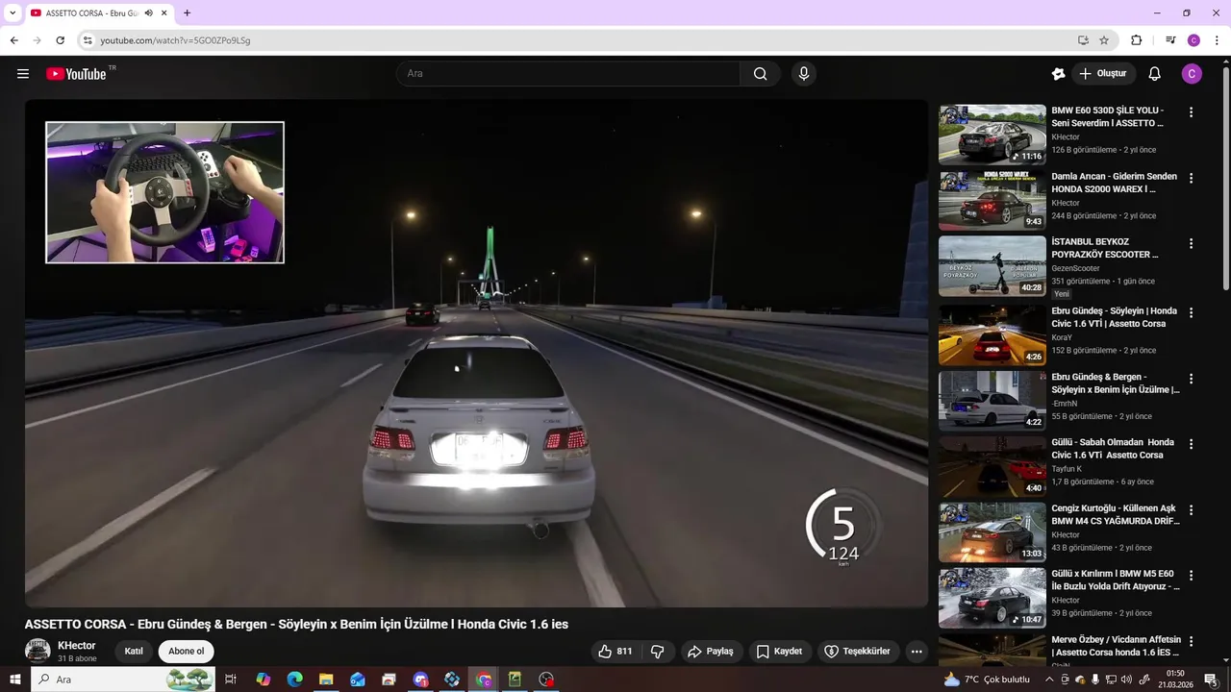Click the Windows taskbar search box
Viewport: 1231px width, 692px height.
pyautogui.click(x=123, y=680)
